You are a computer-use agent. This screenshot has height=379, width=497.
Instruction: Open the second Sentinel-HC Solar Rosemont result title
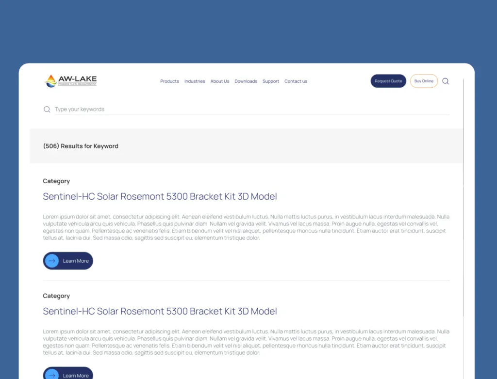point(160,312)
